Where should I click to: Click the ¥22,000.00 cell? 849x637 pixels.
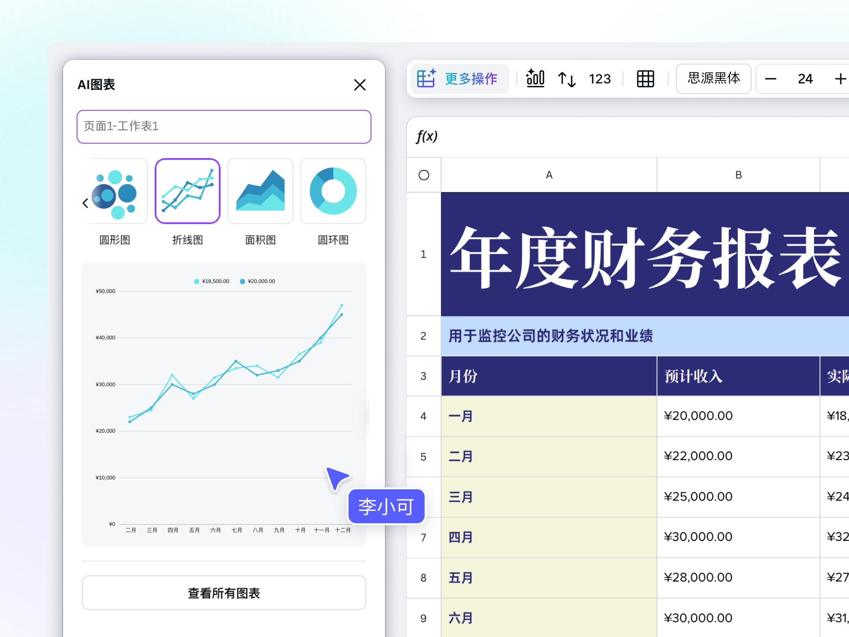click(738, 456)
